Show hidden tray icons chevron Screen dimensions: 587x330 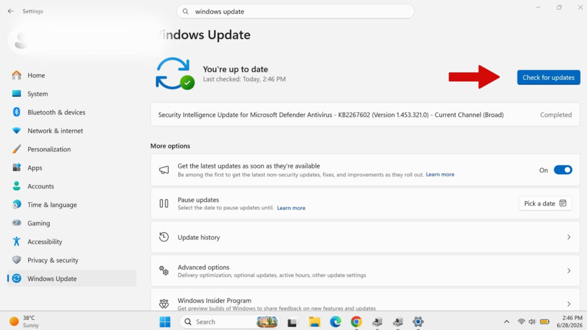[x=507, y=322]
